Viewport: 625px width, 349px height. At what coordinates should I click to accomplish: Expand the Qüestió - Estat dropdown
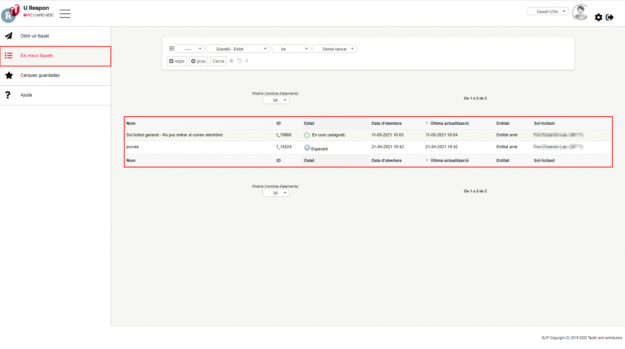click(237, 49)
